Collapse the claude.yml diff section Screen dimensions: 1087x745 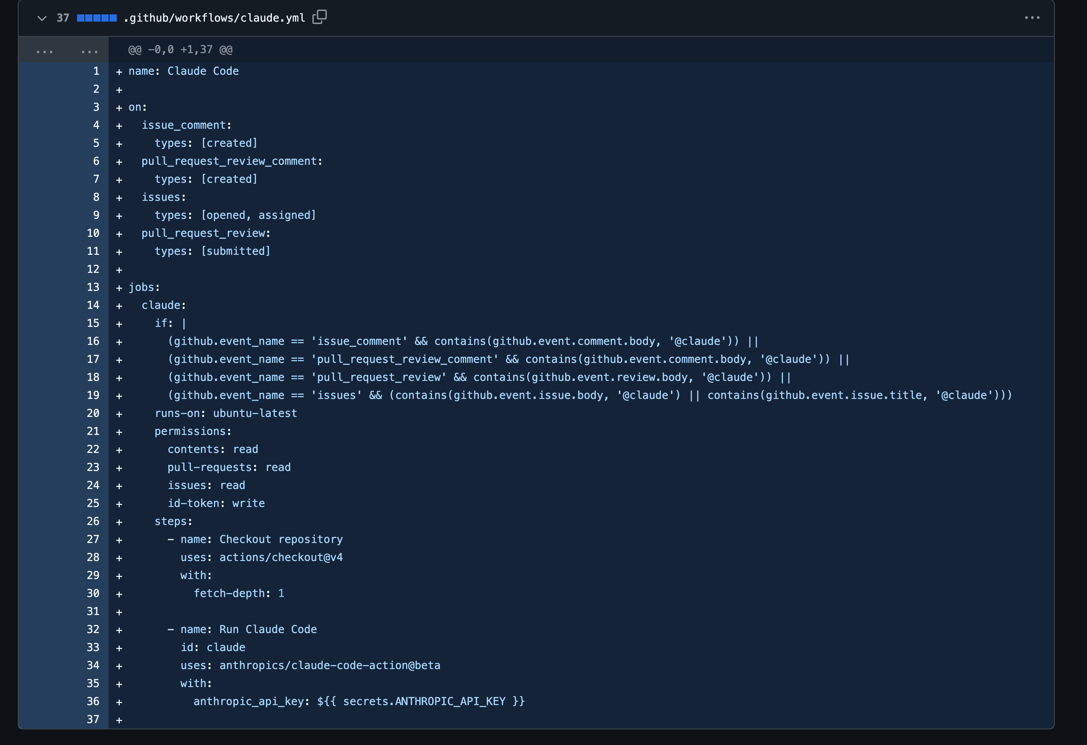42,18
